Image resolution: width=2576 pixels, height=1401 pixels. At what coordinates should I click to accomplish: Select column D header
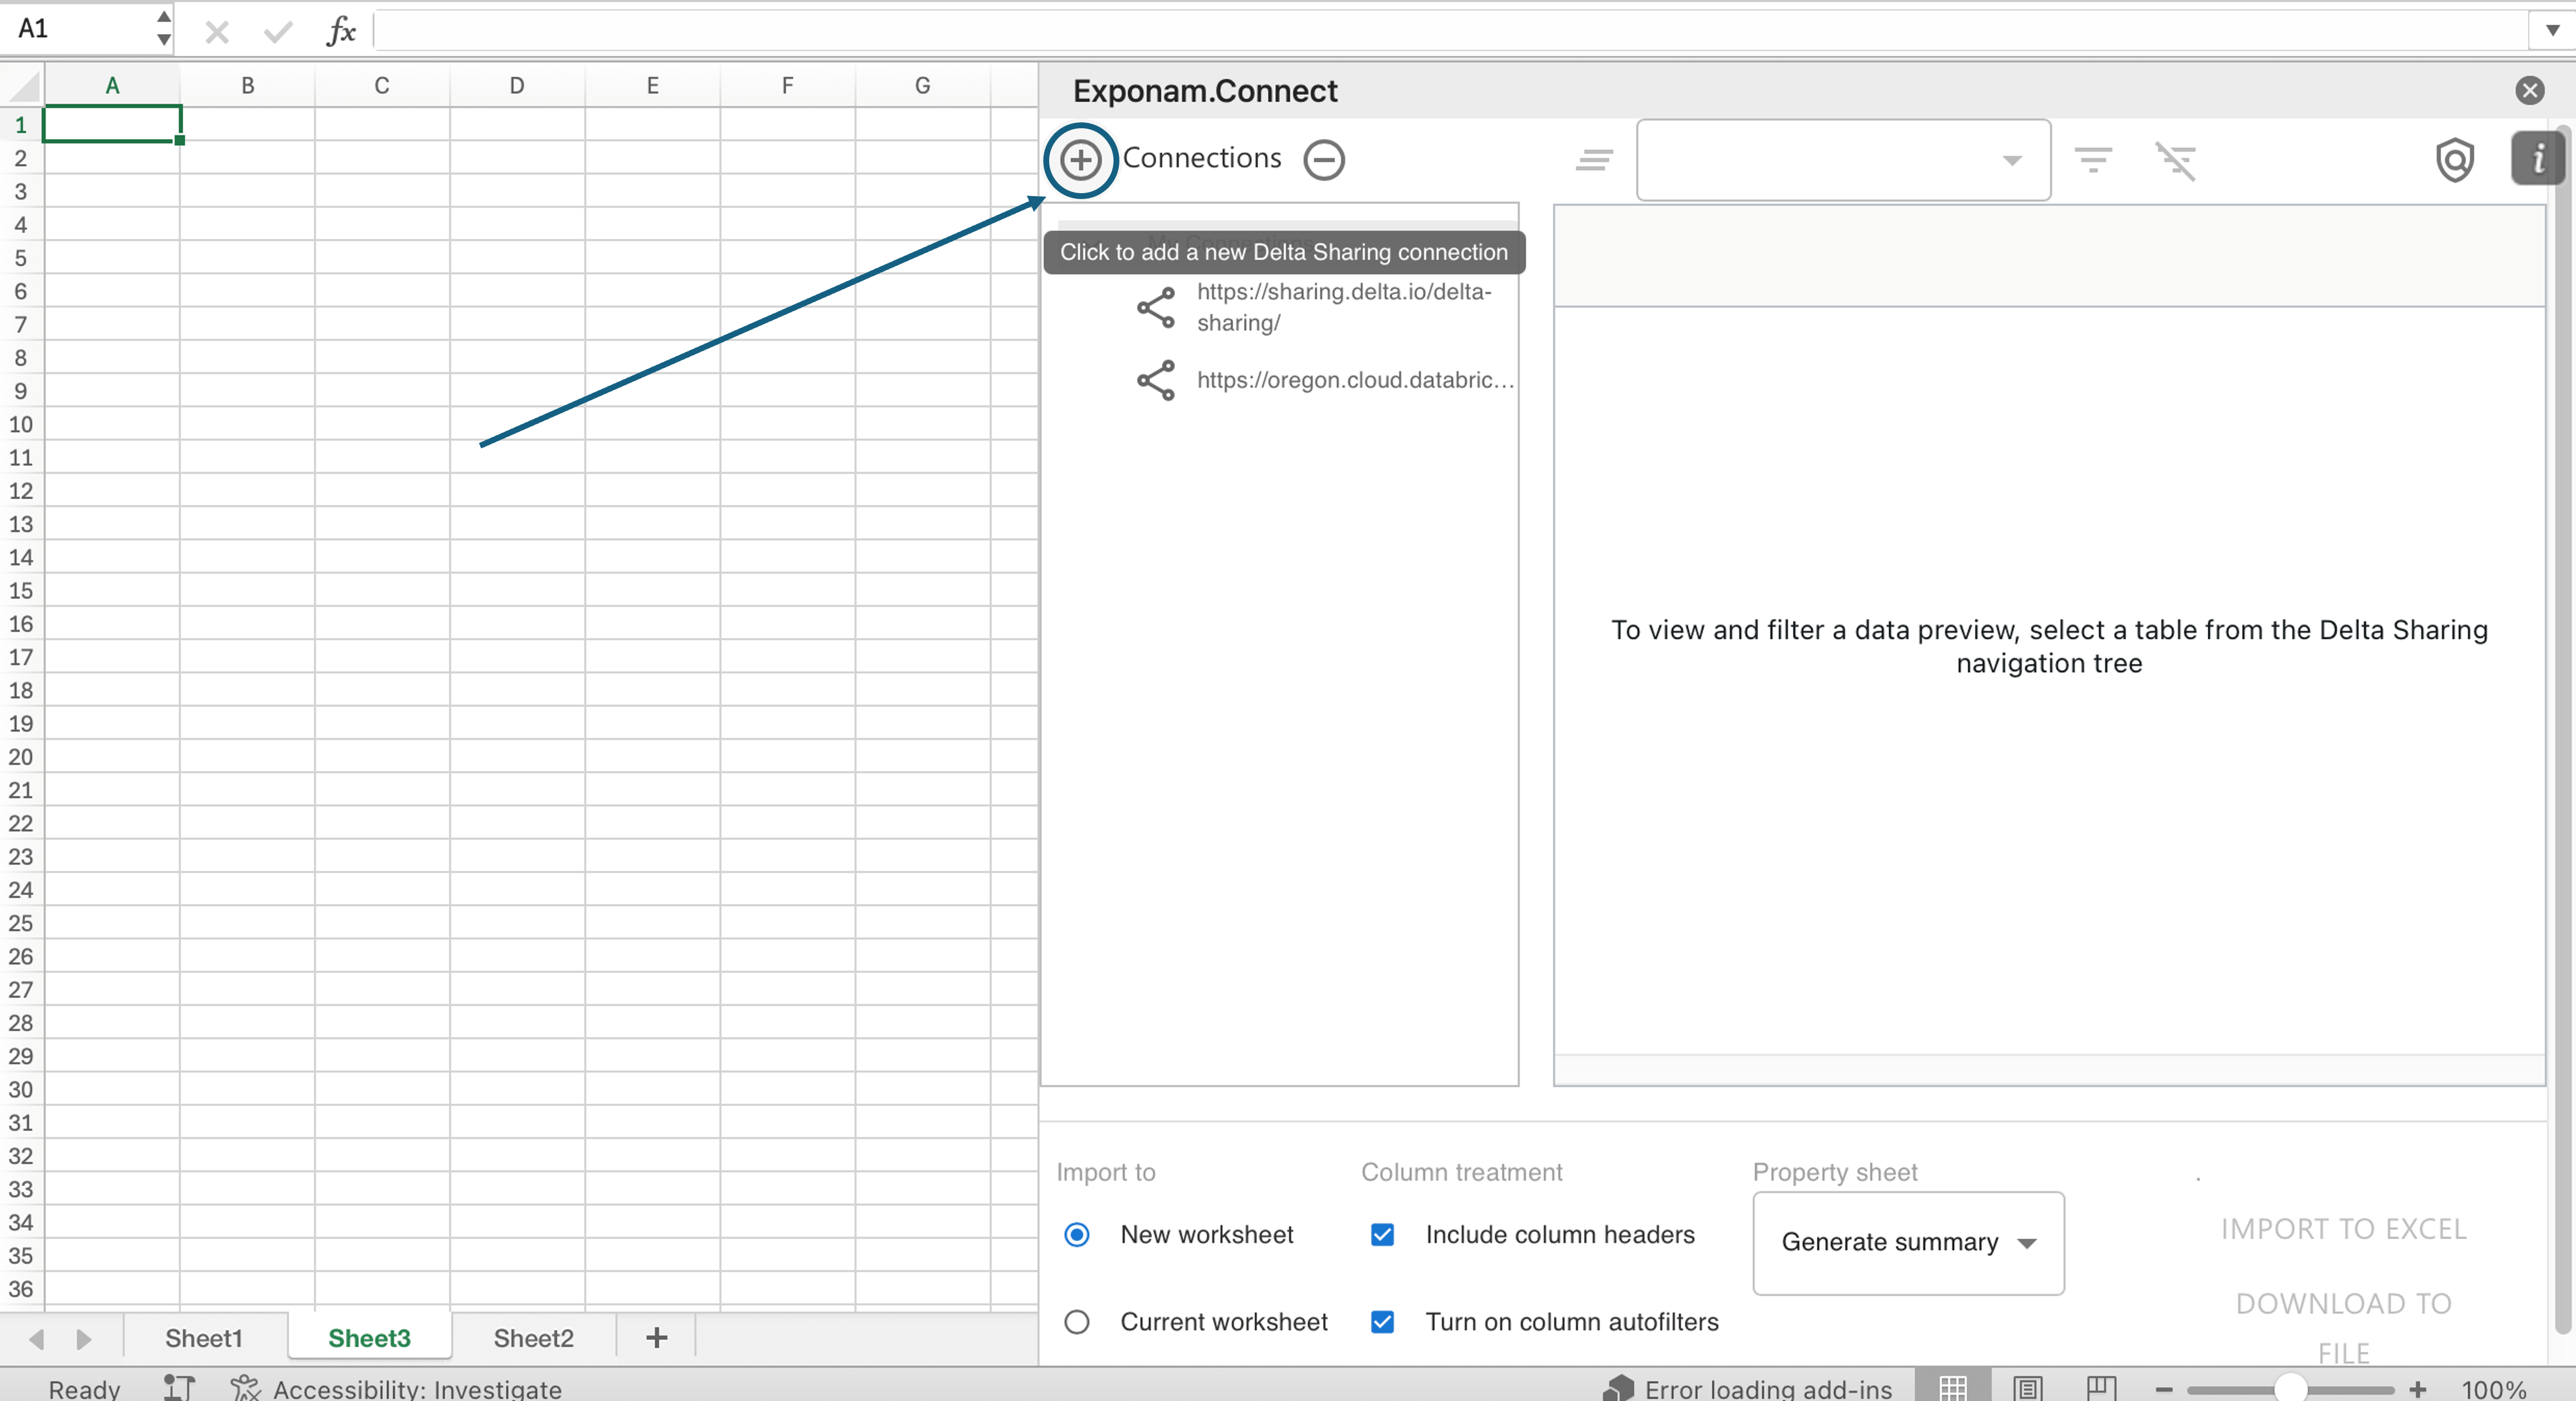coord(517,85)
